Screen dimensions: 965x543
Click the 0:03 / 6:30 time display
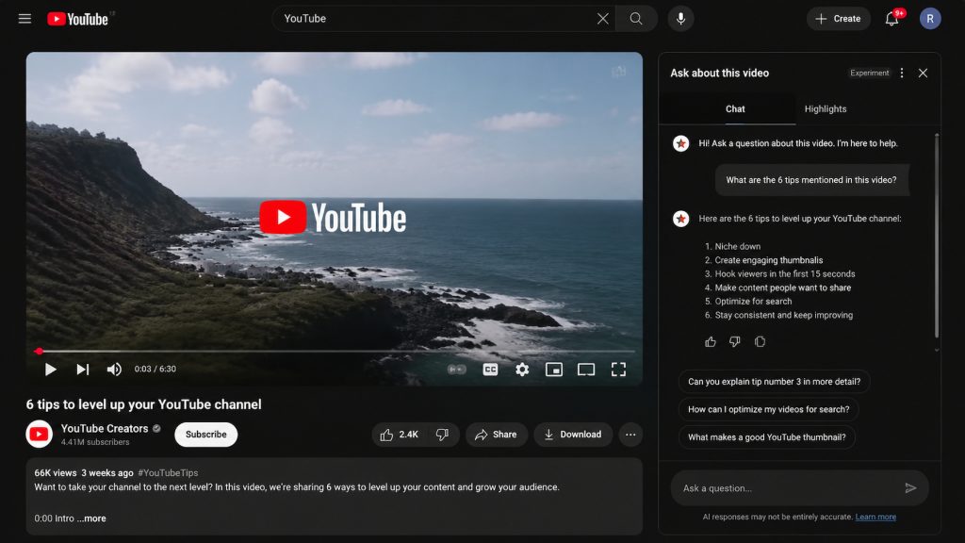point(155,369)
